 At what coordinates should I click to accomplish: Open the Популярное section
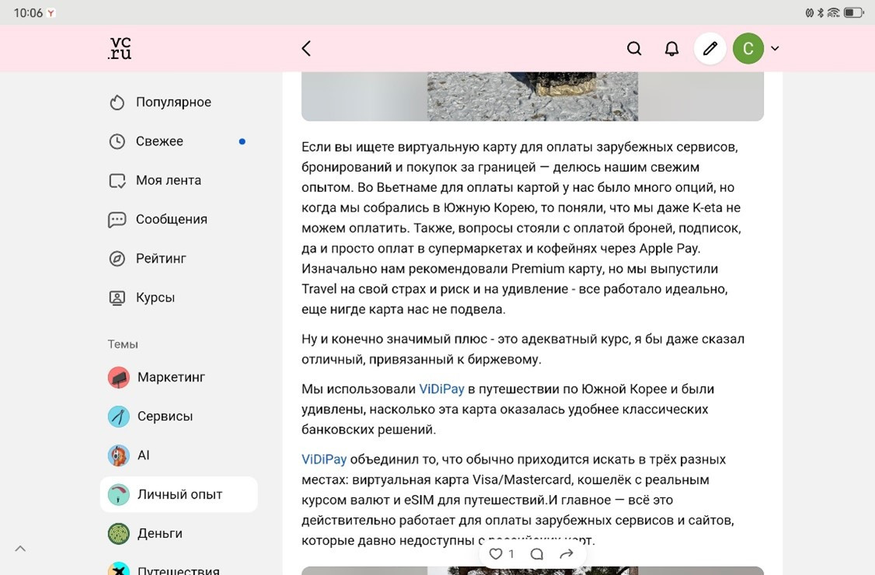pos(173,102)
